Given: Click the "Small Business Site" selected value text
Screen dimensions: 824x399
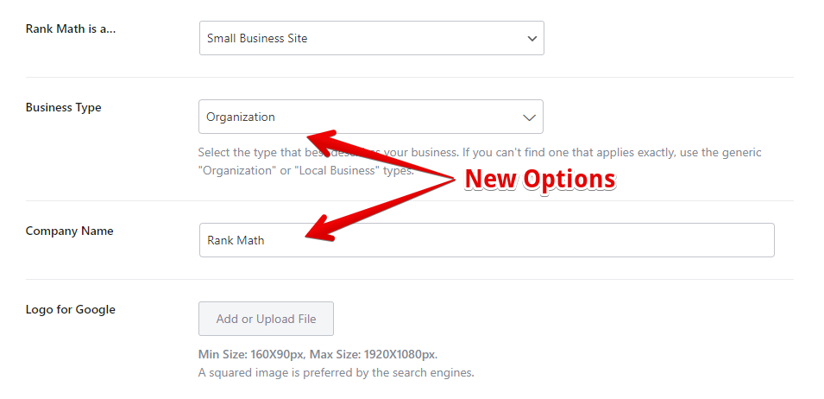Looking at the screenshot, I should [x=257, y=38].
